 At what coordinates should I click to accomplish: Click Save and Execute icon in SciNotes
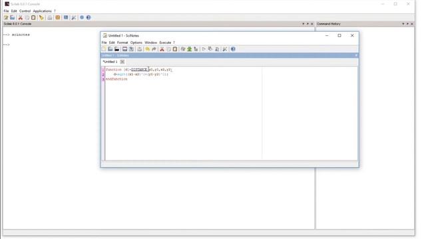click(210, 49)
